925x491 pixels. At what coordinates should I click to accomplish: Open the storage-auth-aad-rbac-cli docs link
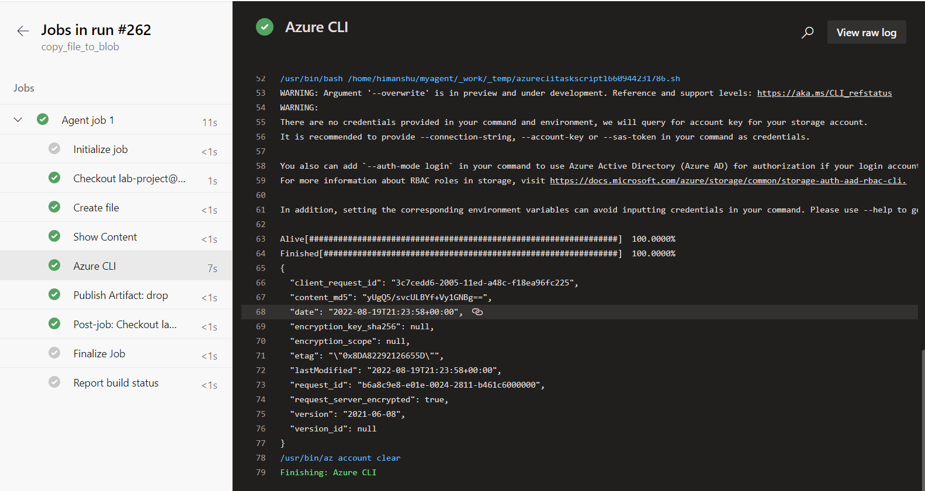(728, 180)
